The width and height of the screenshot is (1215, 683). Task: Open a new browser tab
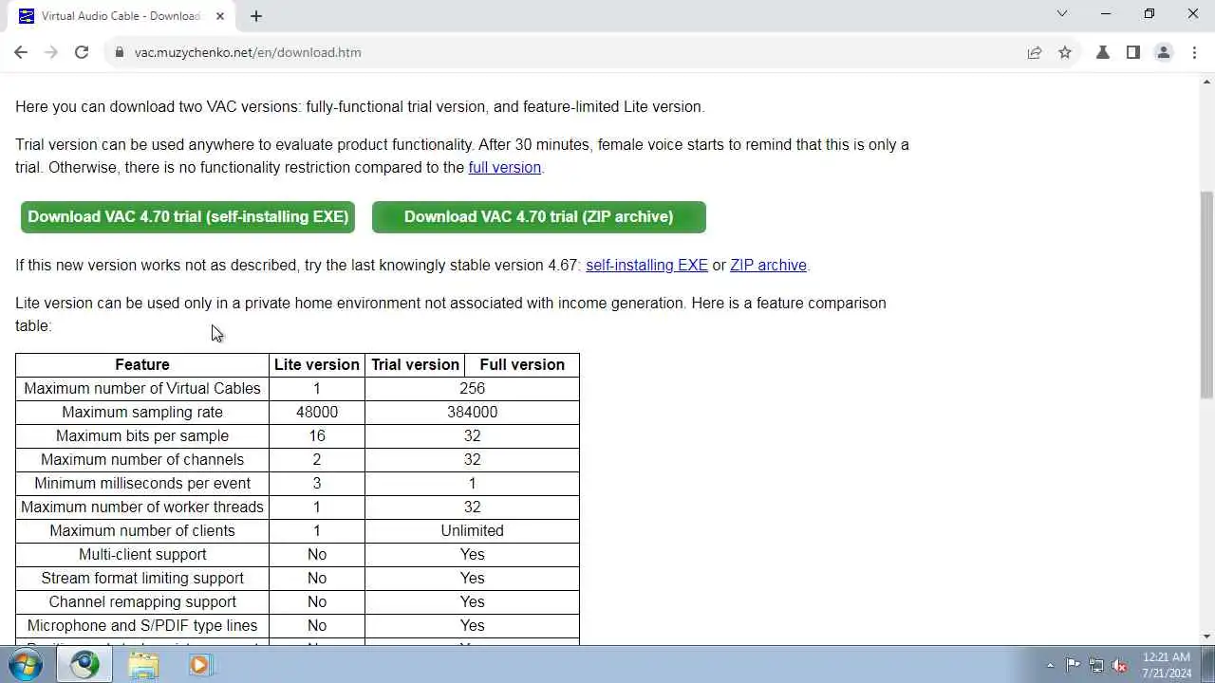[x=256, y=15]
